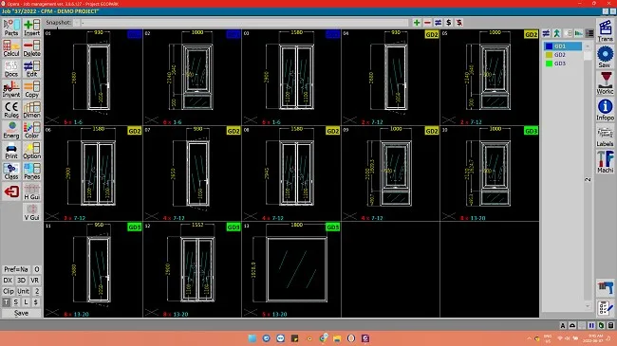Click the group list scroll-up arrow

click(x=588, y=46)
